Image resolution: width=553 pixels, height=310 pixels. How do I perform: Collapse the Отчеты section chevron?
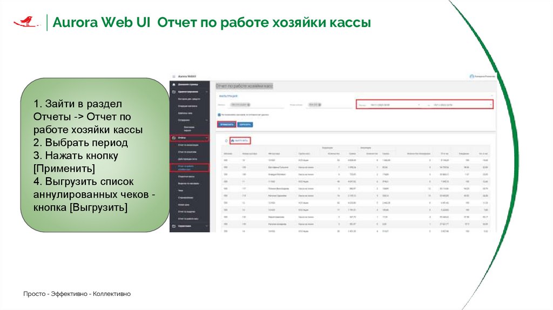pos(207,138)
